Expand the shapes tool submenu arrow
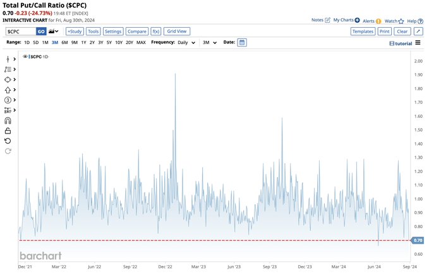The width and height of the screenshot is (429, 274). (x=15, y=79)
